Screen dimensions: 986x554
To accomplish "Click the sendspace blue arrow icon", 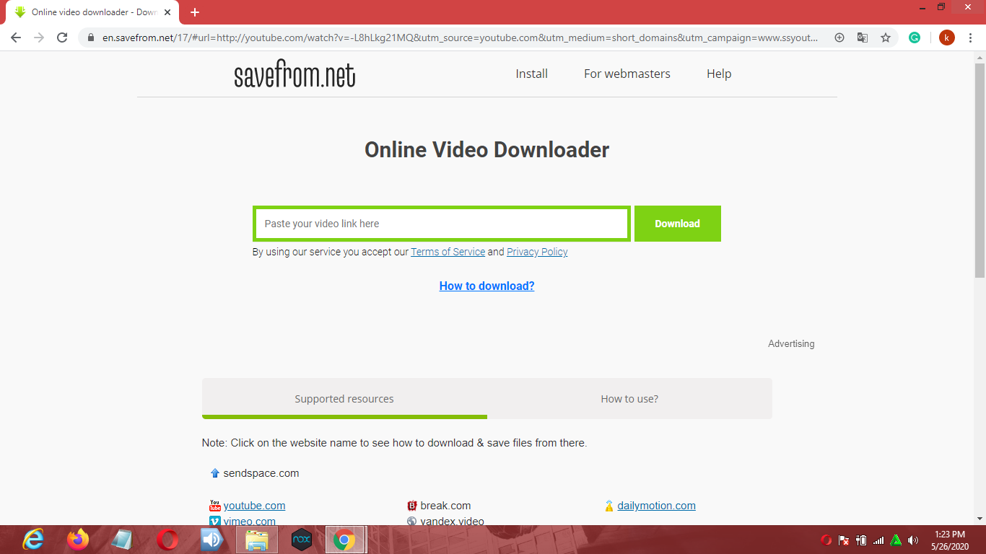I will click(214, 473).
